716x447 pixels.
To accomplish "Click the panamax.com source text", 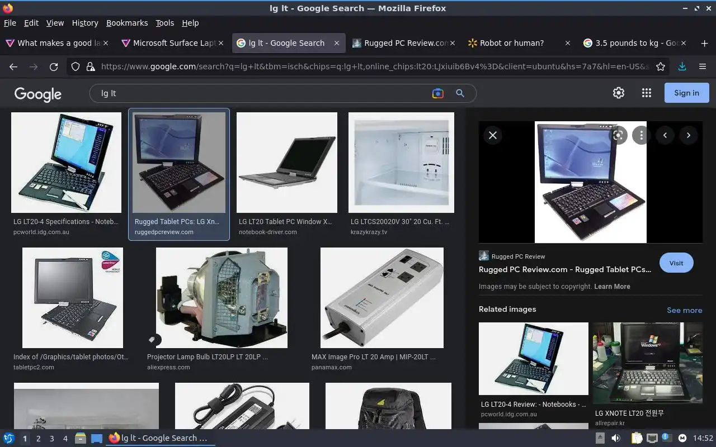I will [332, 367].
